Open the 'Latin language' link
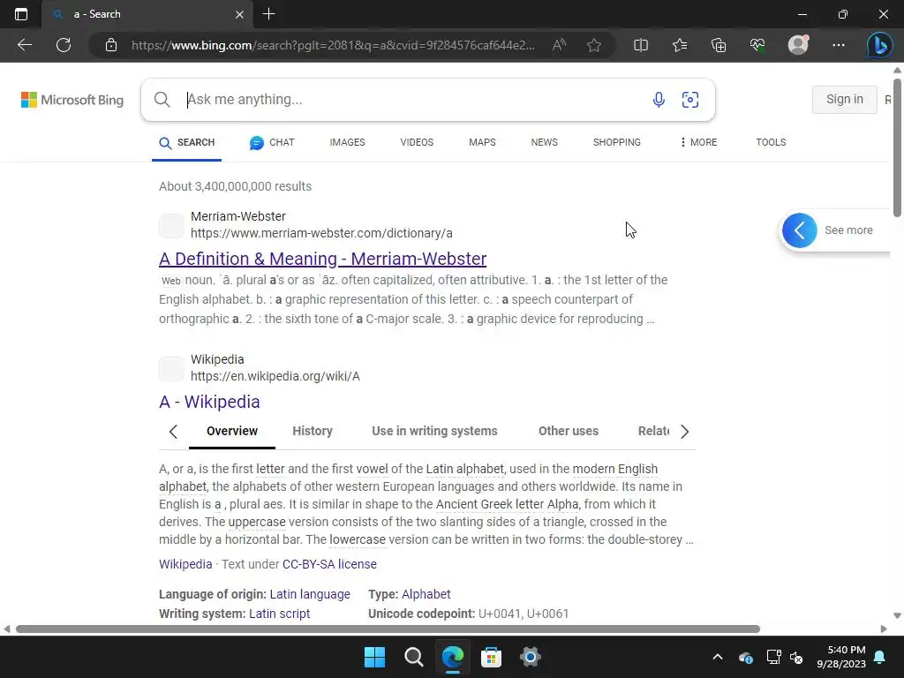This screenshot has height=678, width=904. tap(310, 594)
